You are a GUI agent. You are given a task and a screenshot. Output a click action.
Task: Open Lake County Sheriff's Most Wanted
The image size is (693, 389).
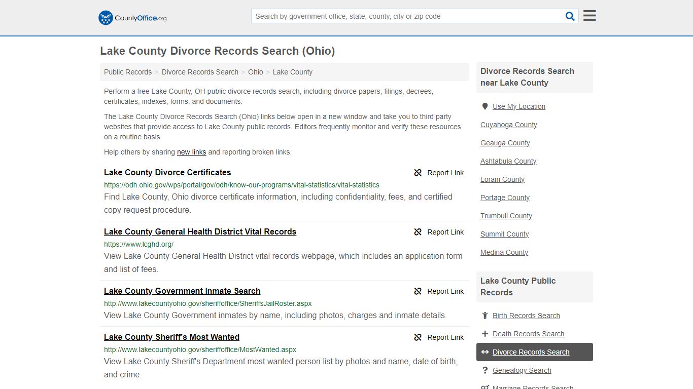pos(171,337)
